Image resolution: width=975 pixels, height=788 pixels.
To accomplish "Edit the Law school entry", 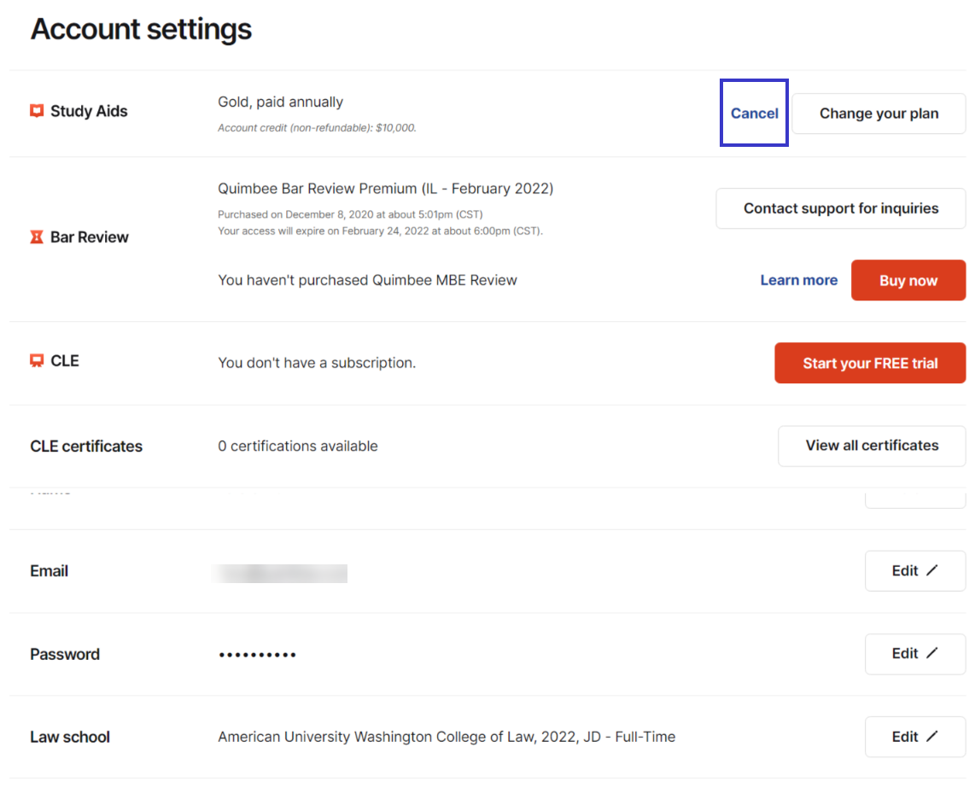I will (914, 737).
